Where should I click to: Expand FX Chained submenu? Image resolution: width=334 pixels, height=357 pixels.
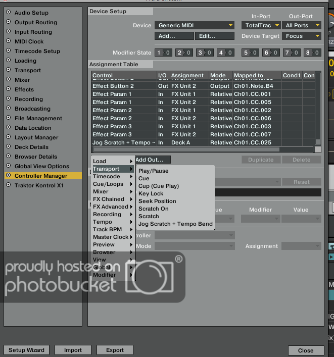[113, 199]
